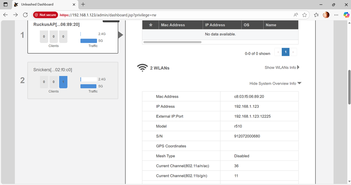This screenshot has height=185, width=351.
Task: Click the address bar URL
Action: point(108,15)
